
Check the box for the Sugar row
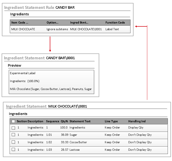(13, 135)
